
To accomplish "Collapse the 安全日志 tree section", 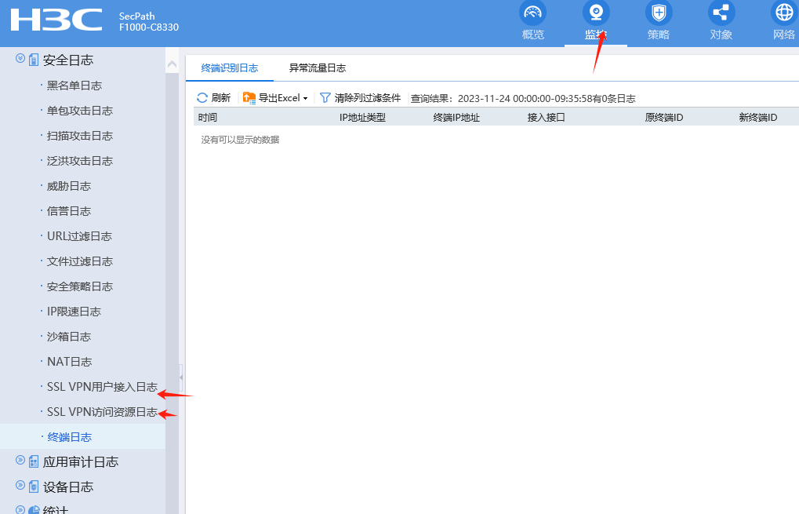I will (20, 58).
